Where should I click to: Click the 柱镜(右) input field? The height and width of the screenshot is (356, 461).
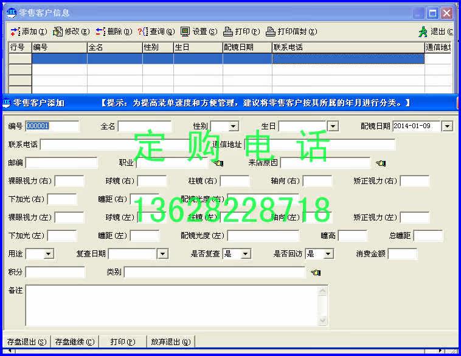(x=235, y=181)
